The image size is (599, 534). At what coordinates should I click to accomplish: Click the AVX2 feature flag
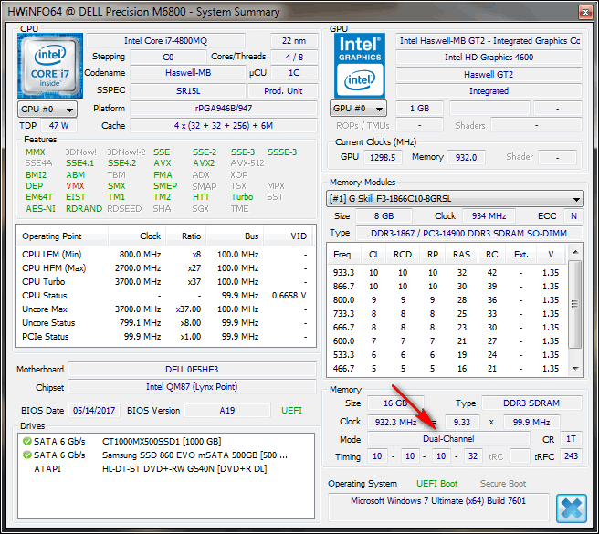[204, 163]
